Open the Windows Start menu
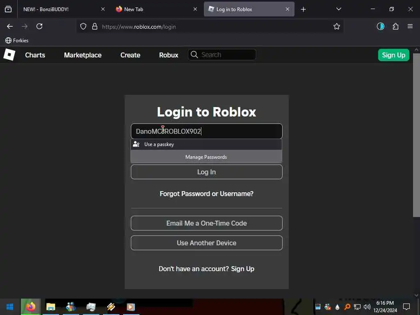Image resolution: width=420 pixels, height=315 pixels. pos(10,307)
